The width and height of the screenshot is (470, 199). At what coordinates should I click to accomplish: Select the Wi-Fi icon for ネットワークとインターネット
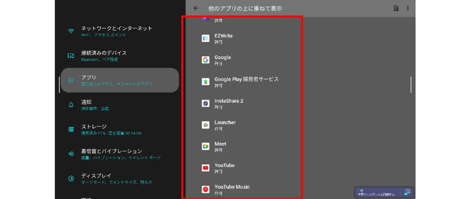pos(71,31)
